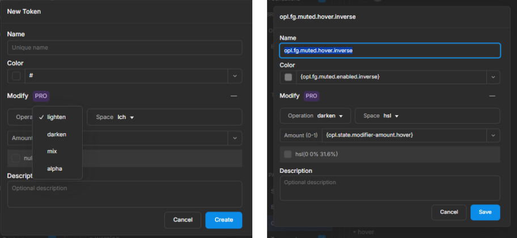Choose mix operation from the list
The height and width of the screenshot is (238, 517).
52,151
